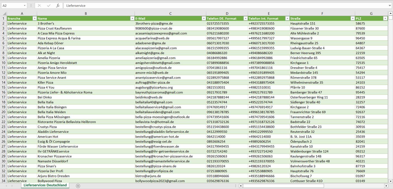Viewport: 393px width, 189px height.
Task: Click the Insert Function fx icon
Action: click(x=58, y=5)
